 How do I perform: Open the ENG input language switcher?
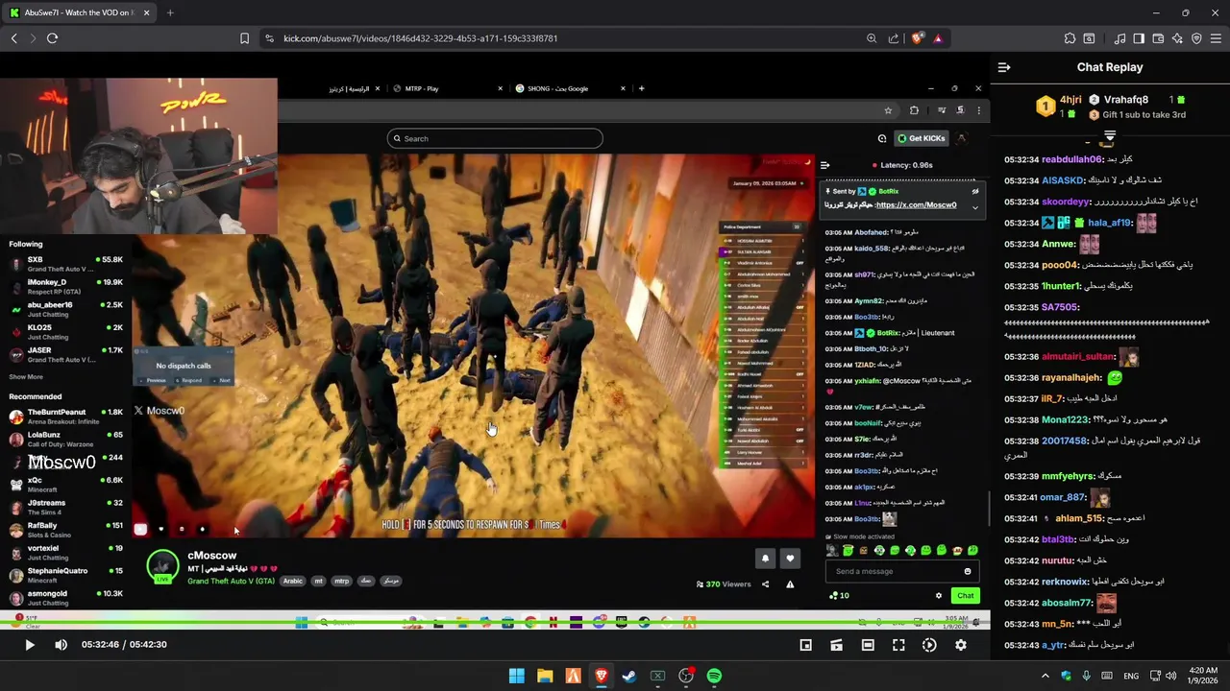point(1131,676)
